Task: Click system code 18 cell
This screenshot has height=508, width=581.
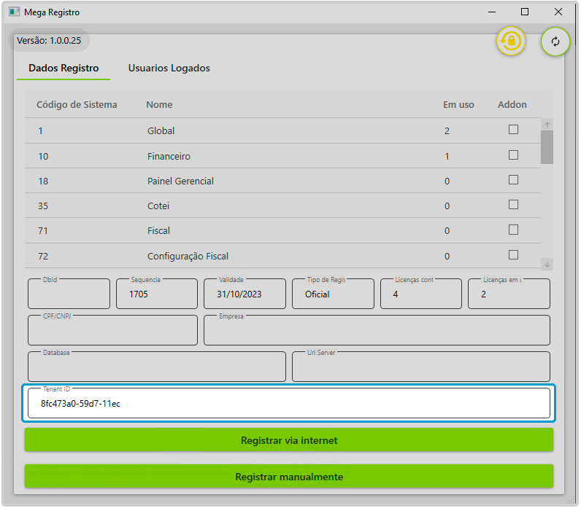Action: coord(43,181)
